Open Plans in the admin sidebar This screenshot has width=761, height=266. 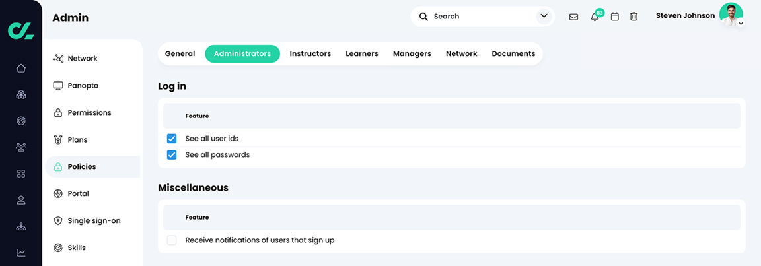[92, 139]
